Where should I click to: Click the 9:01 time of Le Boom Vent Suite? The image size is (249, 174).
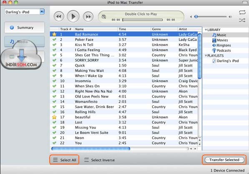[123, 132]
